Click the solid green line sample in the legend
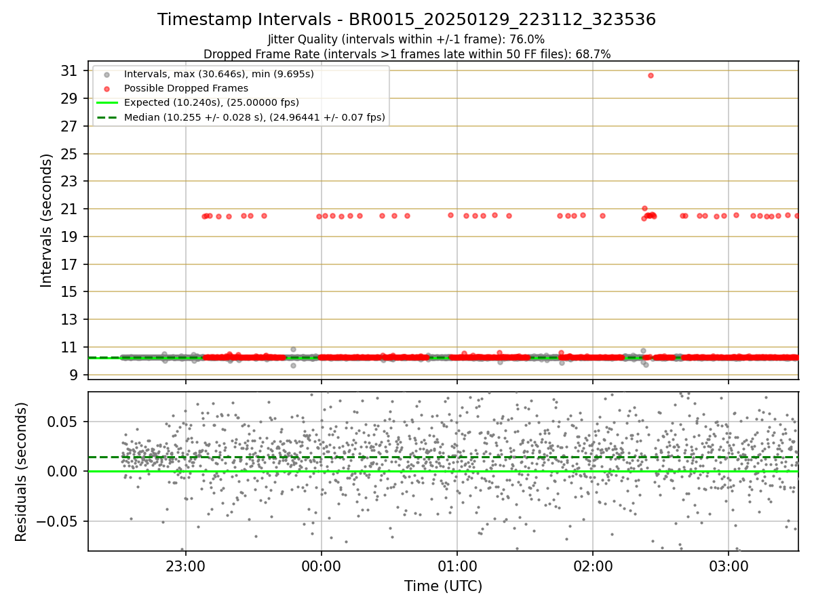Screen dimensions: 814x610 pos(106,103)
